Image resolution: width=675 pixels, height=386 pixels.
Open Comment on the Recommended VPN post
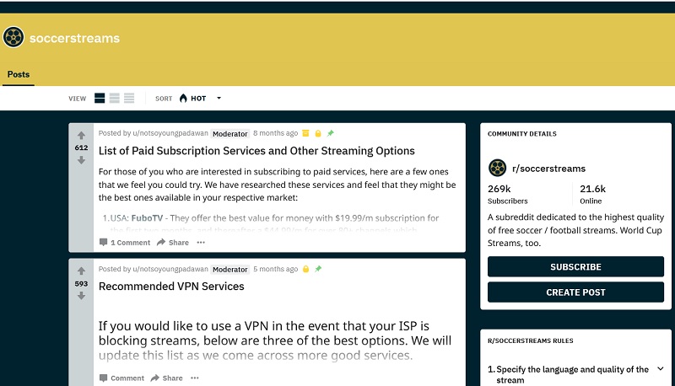(x=121, y=378)
